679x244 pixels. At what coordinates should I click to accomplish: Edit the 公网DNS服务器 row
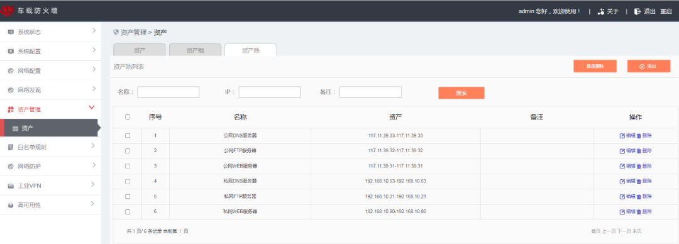tap(627, 136)
